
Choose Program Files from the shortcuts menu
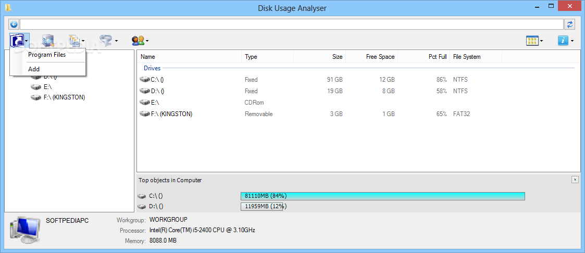(x=48, y=55)
